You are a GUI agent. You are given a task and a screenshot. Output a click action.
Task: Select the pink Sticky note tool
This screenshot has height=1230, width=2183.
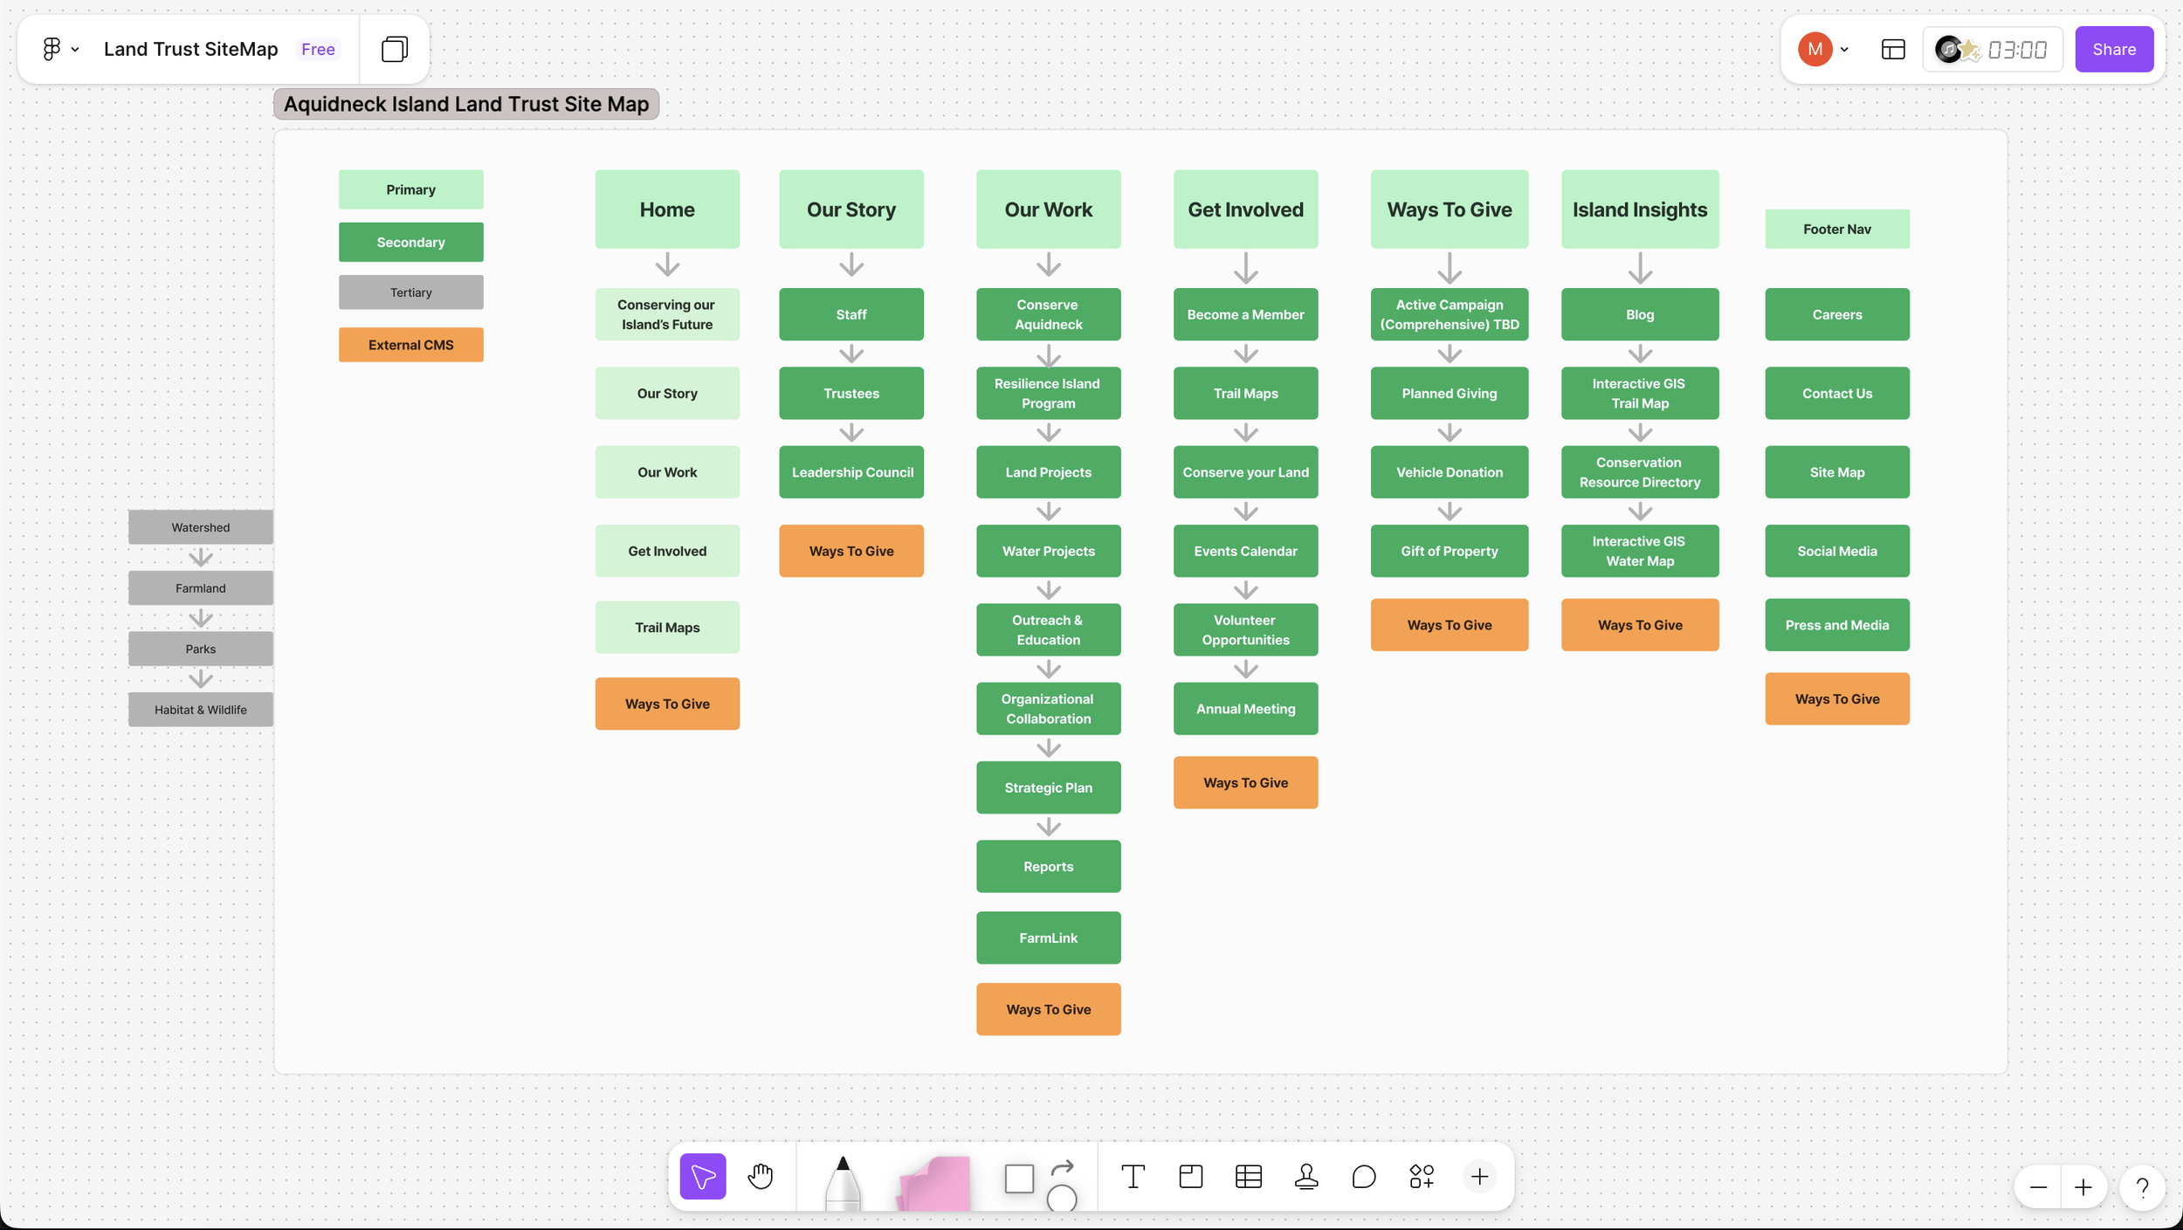[934, 1183]
